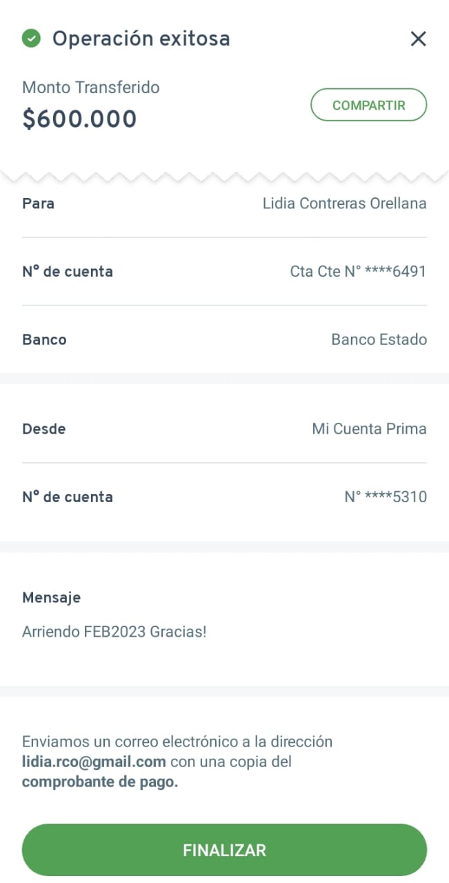Click the "Mensaje" section heading
The height and width of the screenshot is (883, 449).
coord(51,597)
